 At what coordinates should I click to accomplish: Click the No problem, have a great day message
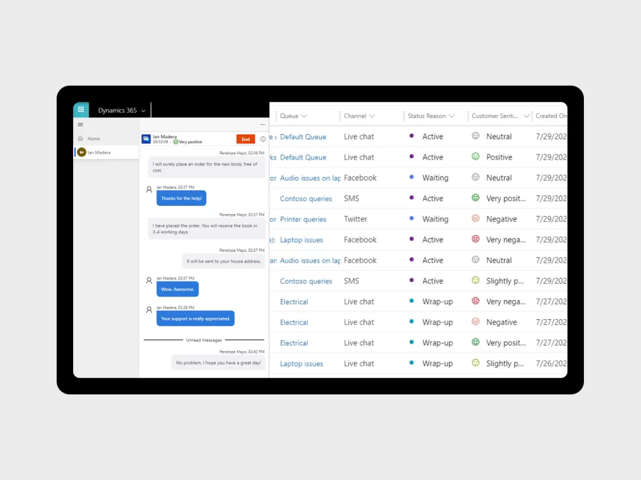click(219, 363)
